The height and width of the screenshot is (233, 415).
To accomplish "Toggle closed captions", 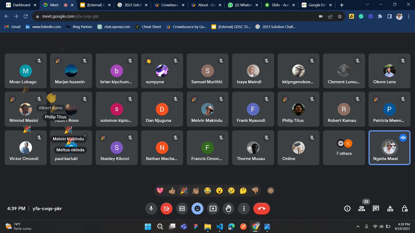I will point(182,208).
